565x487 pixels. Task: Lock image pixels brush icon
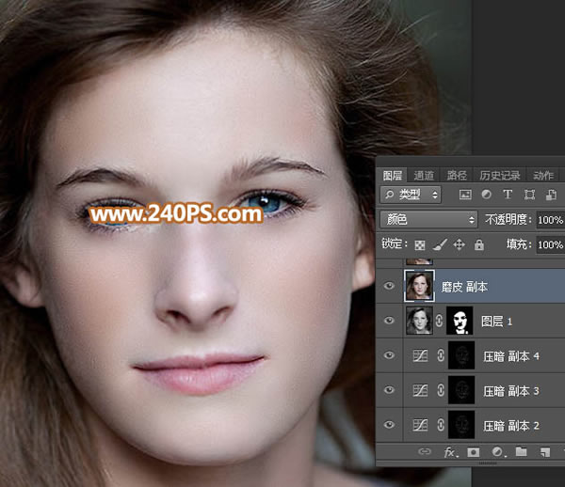tap(440, 245)
